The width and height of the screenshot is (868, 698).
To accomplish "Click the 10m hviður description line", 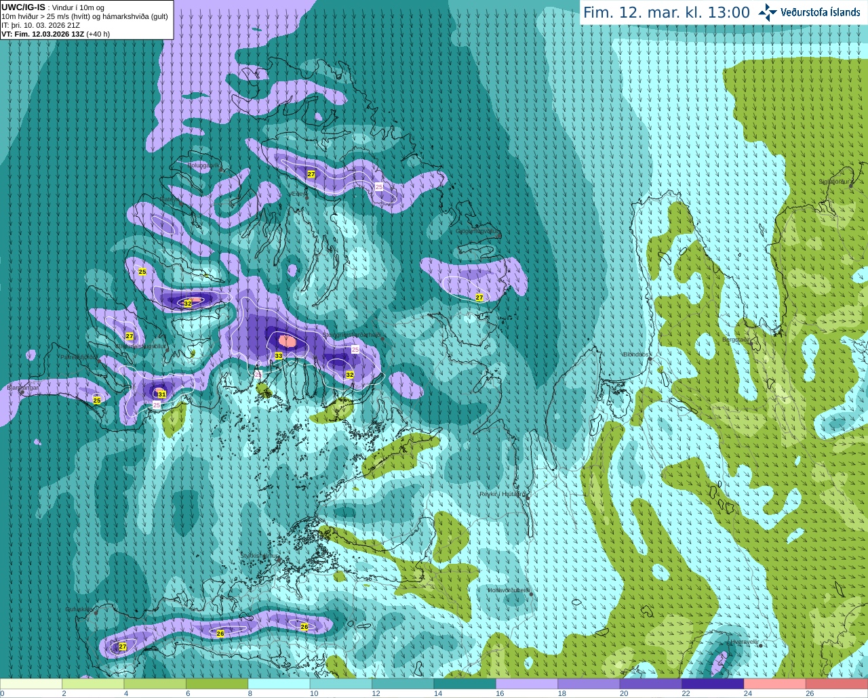I will 85,16.
